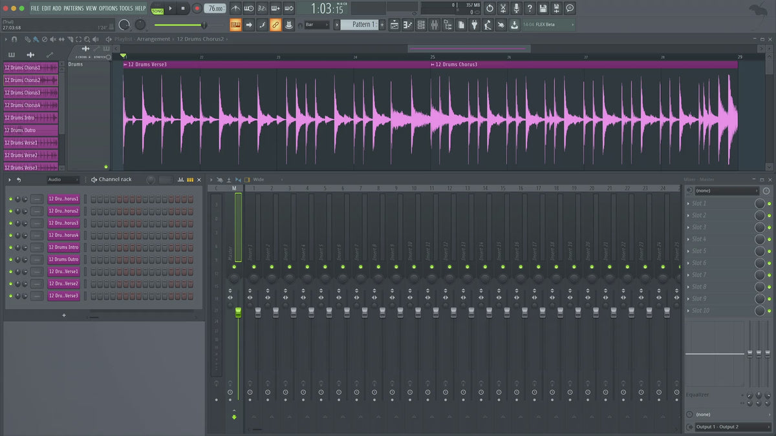The image size is (776, 436).
Task: Mute the 12 Drums Intro channel
Action: pyautogui.click(x=10, y=247)
